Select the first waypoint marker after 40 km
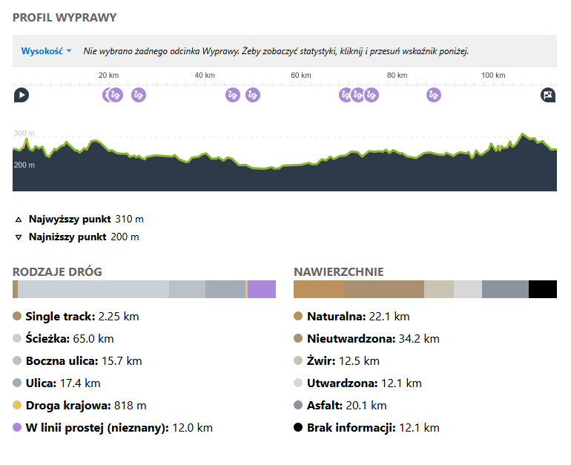Image resolution: width=571 pixels, height=465 pixels. (233, 94)
